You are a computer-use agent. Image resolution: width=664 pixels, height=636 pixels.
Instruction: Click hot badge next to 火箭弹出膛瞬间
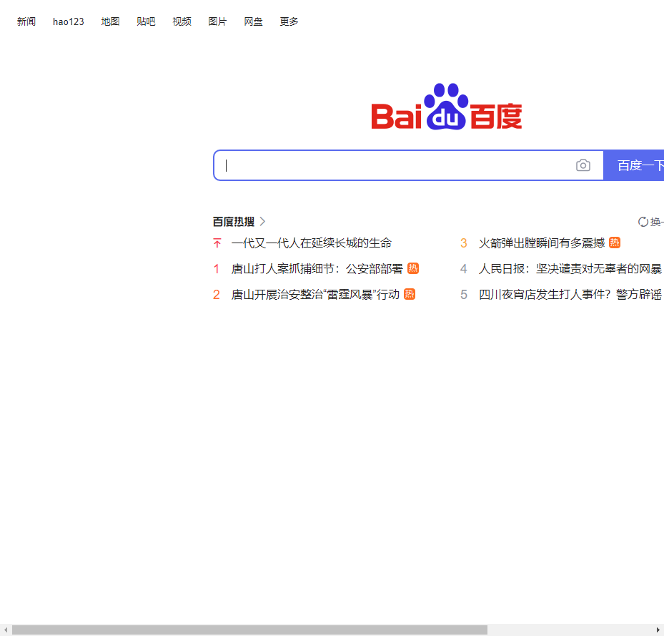615,243
